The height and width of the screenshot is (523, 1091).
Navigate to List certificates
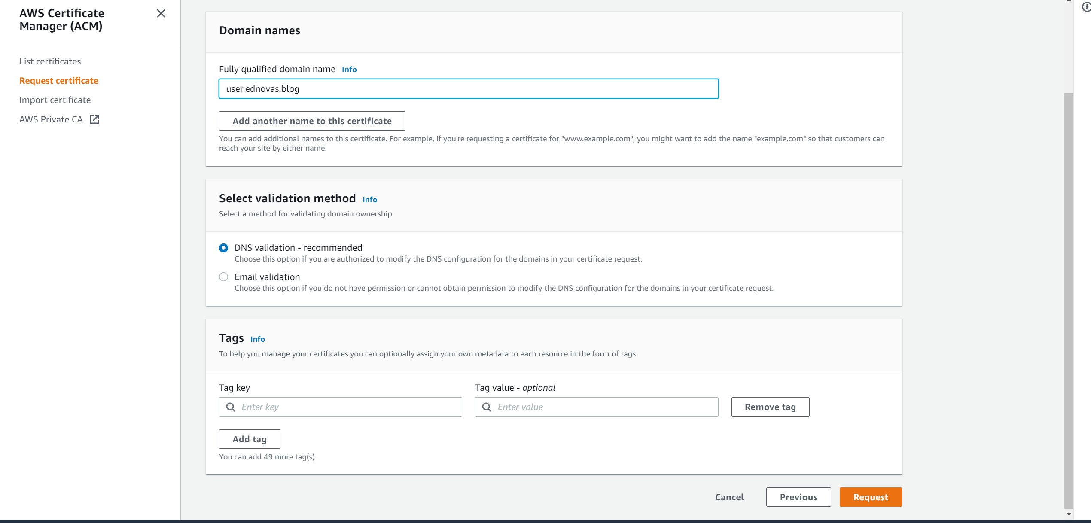coord(49,61)
